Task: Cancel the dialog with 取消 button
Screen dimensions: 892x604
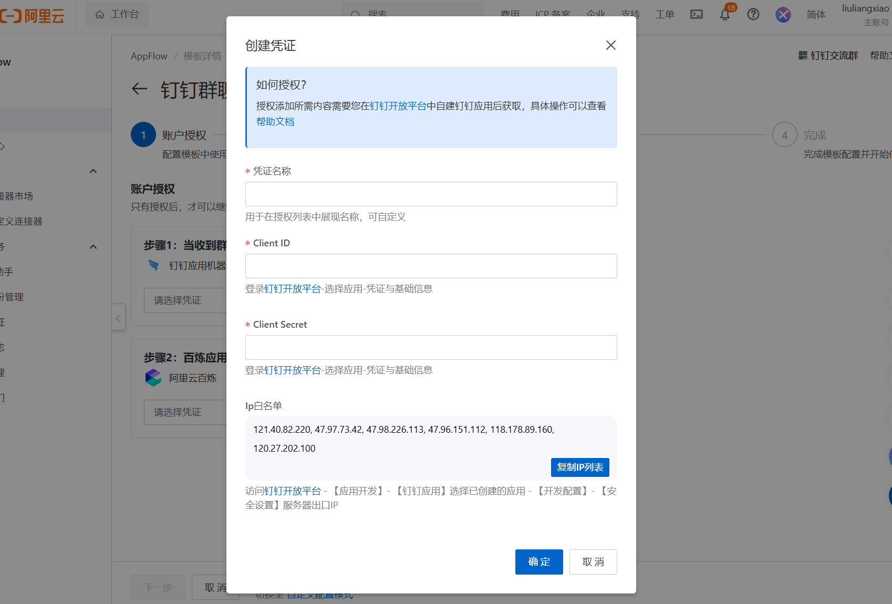Action: pyautogui.click(x=593, y=562)
